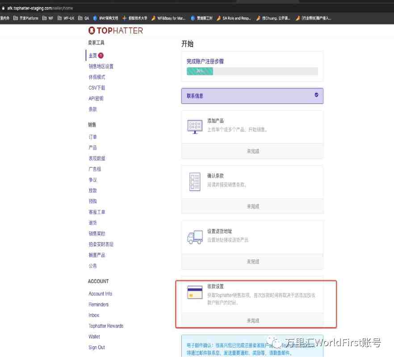
Task: Click 未完成 under 添加产品
Action: 252,151
